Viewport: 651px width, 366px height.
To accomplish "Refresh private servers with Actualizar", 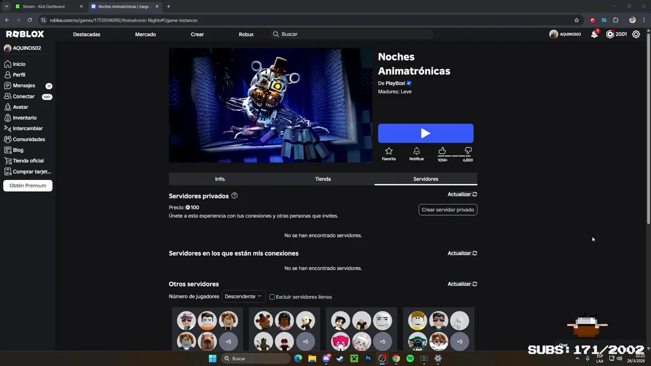I will click(462, 194).
